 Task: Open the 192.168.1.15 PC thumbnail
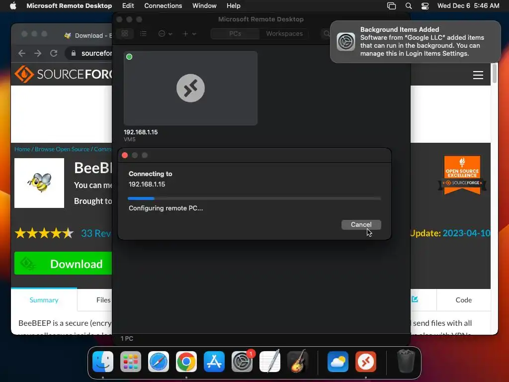[190, 88]
